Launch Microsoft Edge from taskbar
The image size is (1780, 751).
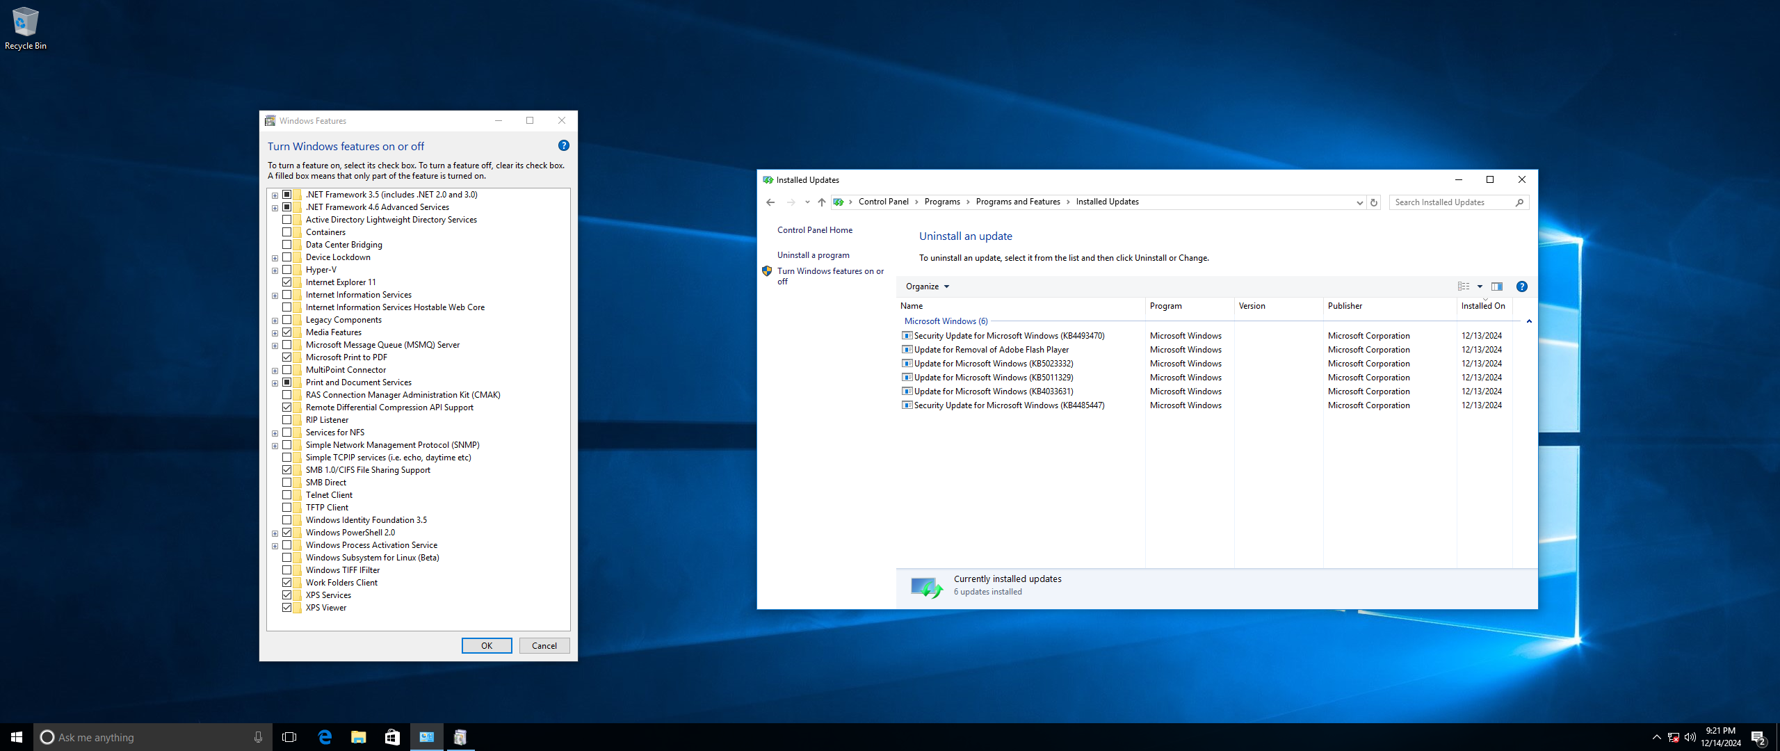[325, 737]
